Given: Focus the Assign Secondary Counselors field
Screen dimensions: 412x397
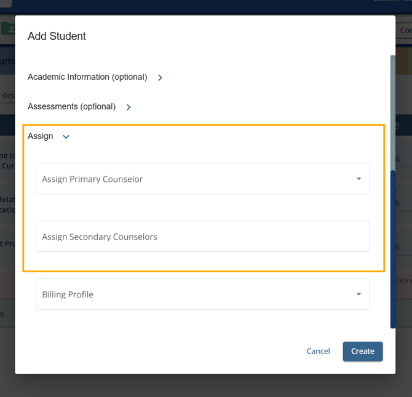Looking at the screenshot, I should coord(202,237).
